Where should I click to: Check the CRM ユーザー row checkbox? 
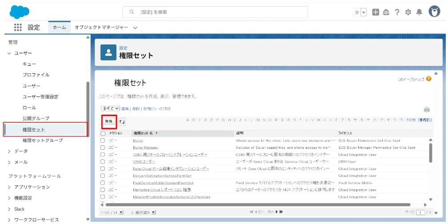coord(103,161)
